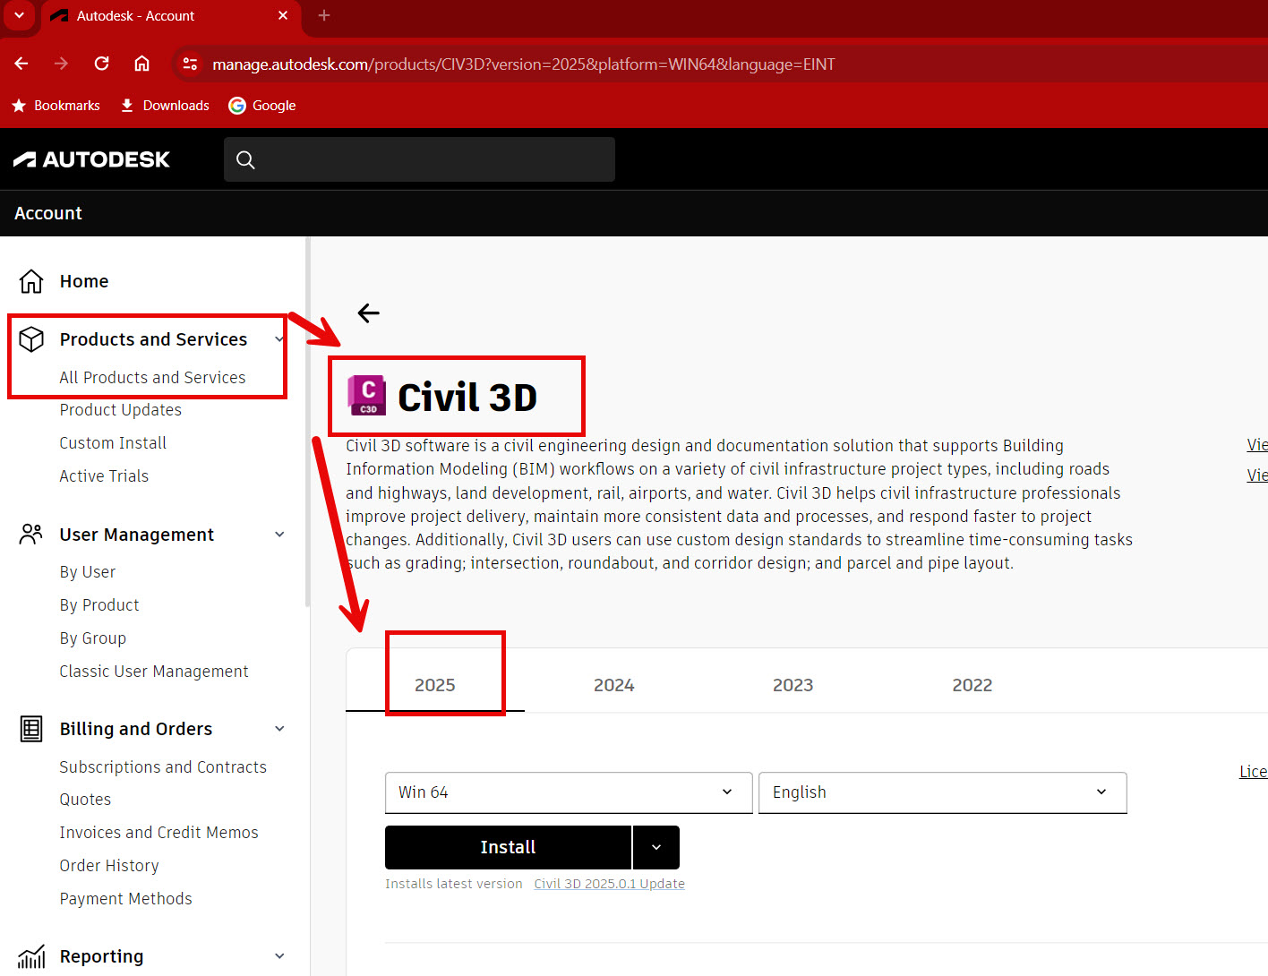Open Products and Services section
Image resolution: width=1268 pixels, height=976 pixels.
pos(153,339)
